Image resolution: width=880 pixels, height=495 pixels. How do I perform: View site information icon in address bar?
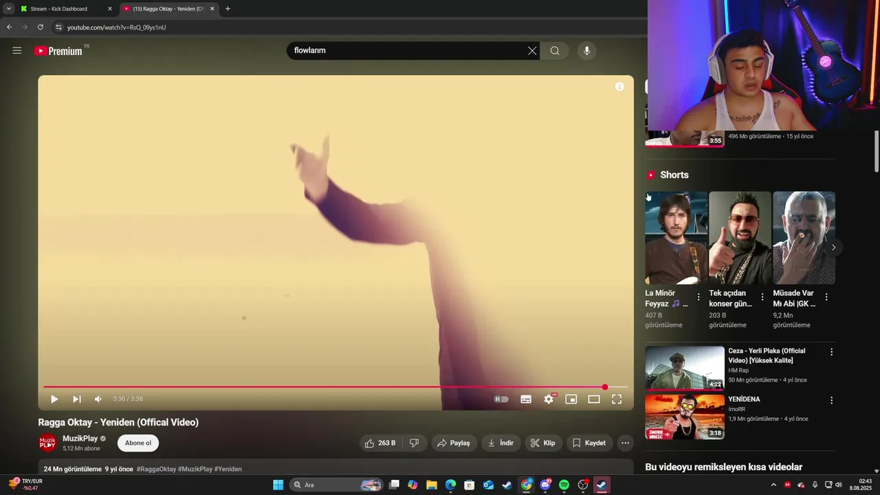pos(58,27)
